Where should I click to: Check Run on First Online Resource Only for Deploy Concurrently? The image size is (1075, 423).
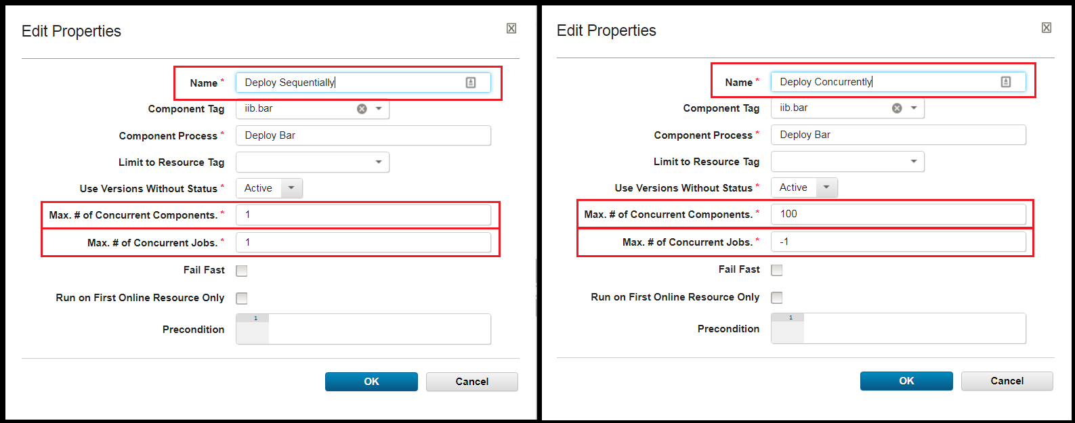tap(777, 298)
